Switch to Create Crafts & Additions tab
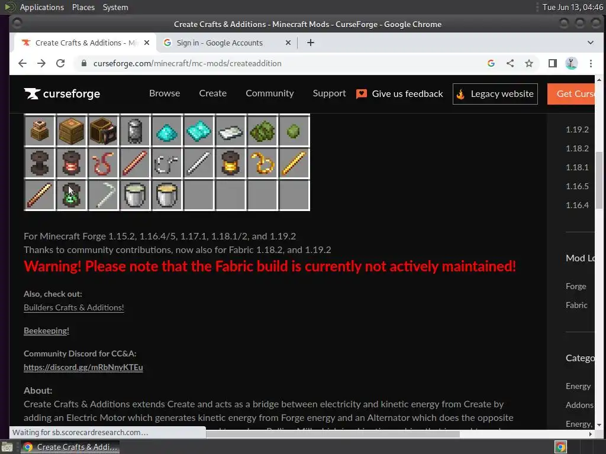This screenshot has width=606, height=454. [84, 43]
